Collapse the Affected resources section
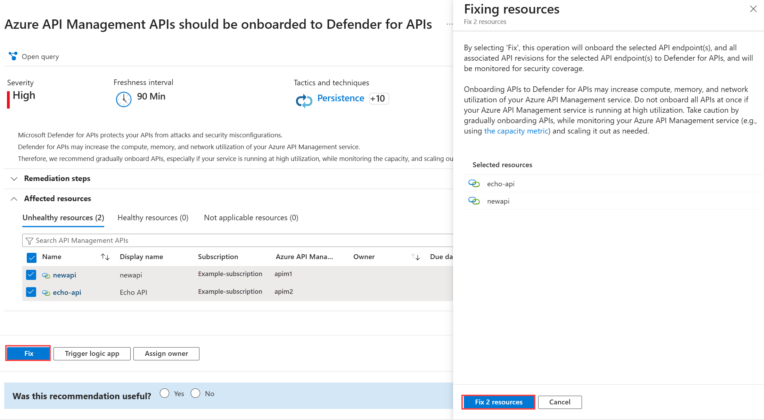 coord(14,199)
